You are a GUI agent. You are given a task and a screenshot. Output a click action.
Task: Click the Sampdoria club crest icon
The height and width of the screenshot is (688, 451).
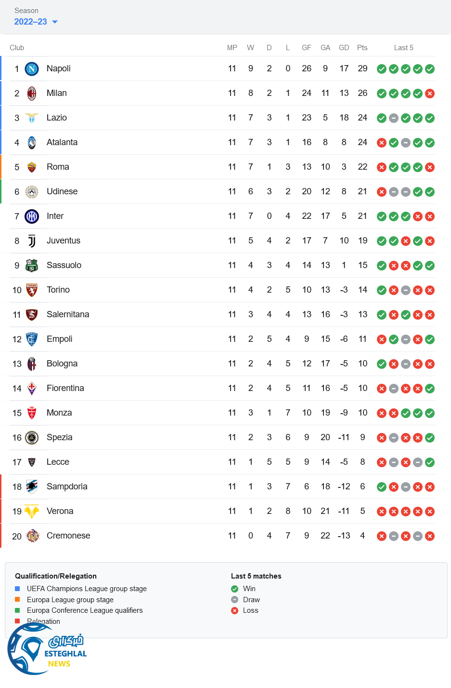click(32, 487)
